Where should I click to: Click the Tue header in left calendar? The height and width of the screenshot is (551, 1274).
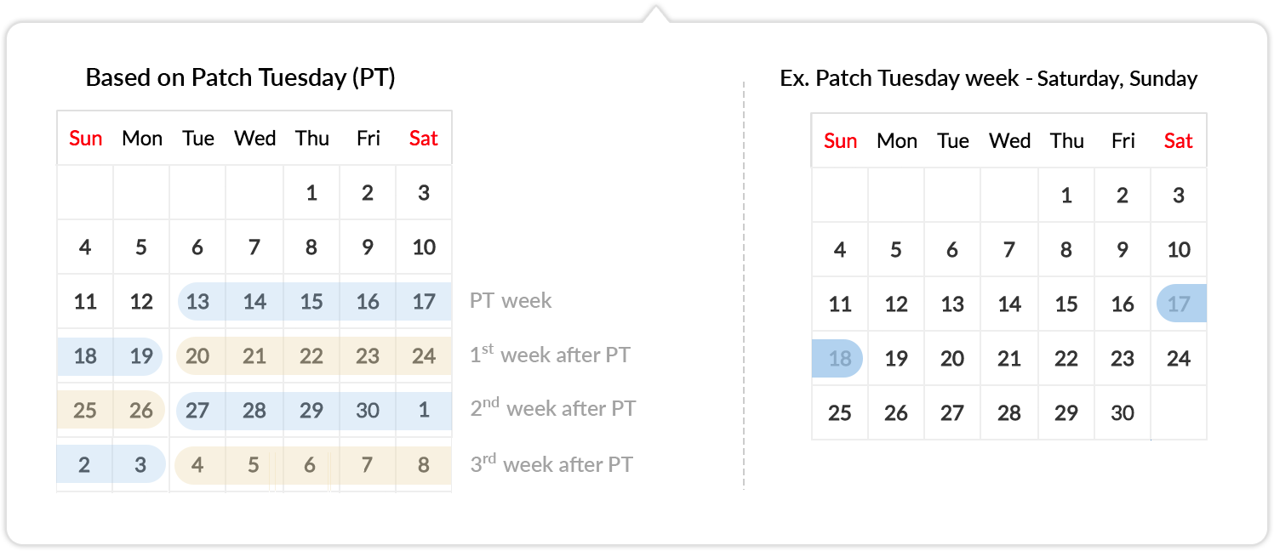[x=197, y=138]
